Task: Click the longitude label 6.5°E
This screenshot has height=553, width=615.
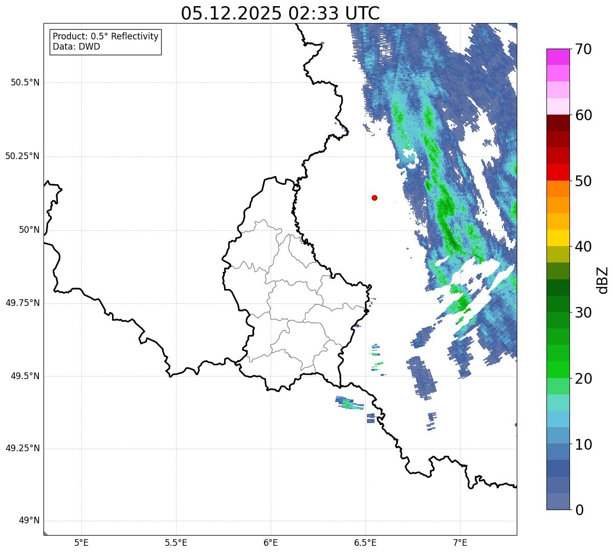Action: [365, 542]
